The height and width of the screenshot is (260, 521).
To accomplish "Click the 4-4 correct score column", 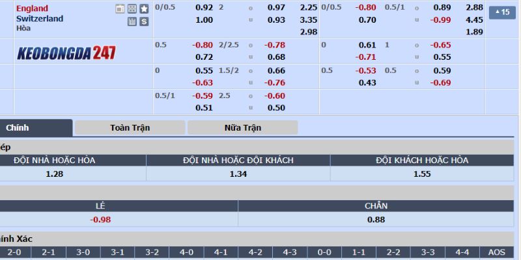I will pyautogui.click(x=462, y=252).
